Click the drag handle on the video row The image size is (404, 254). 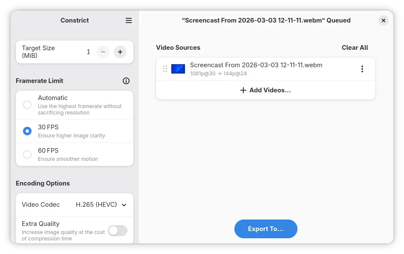[x=165, y=69]
